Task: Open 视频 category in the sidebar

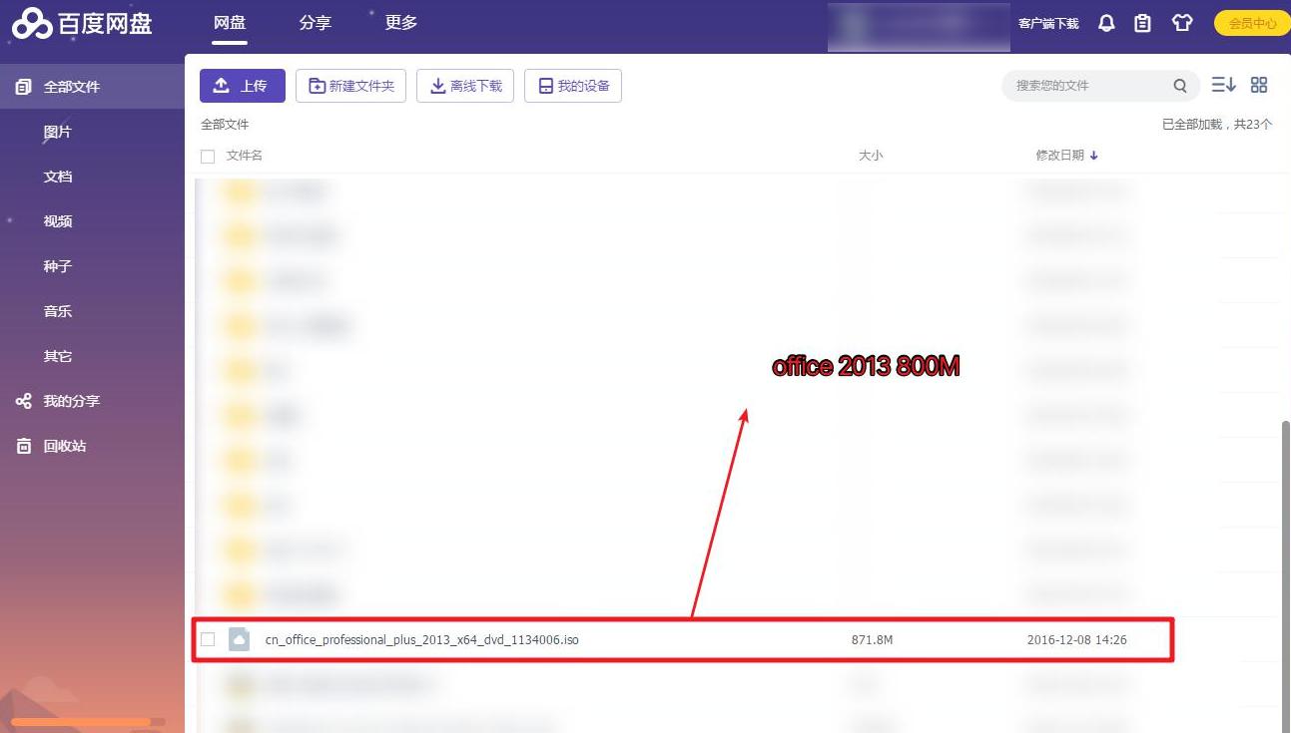Action: coord(58,221)
